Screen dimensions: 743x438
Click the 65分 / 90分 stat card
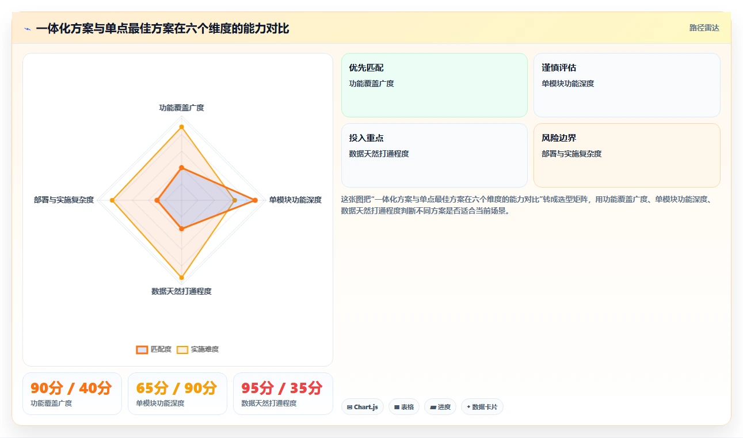click(177, 394)
